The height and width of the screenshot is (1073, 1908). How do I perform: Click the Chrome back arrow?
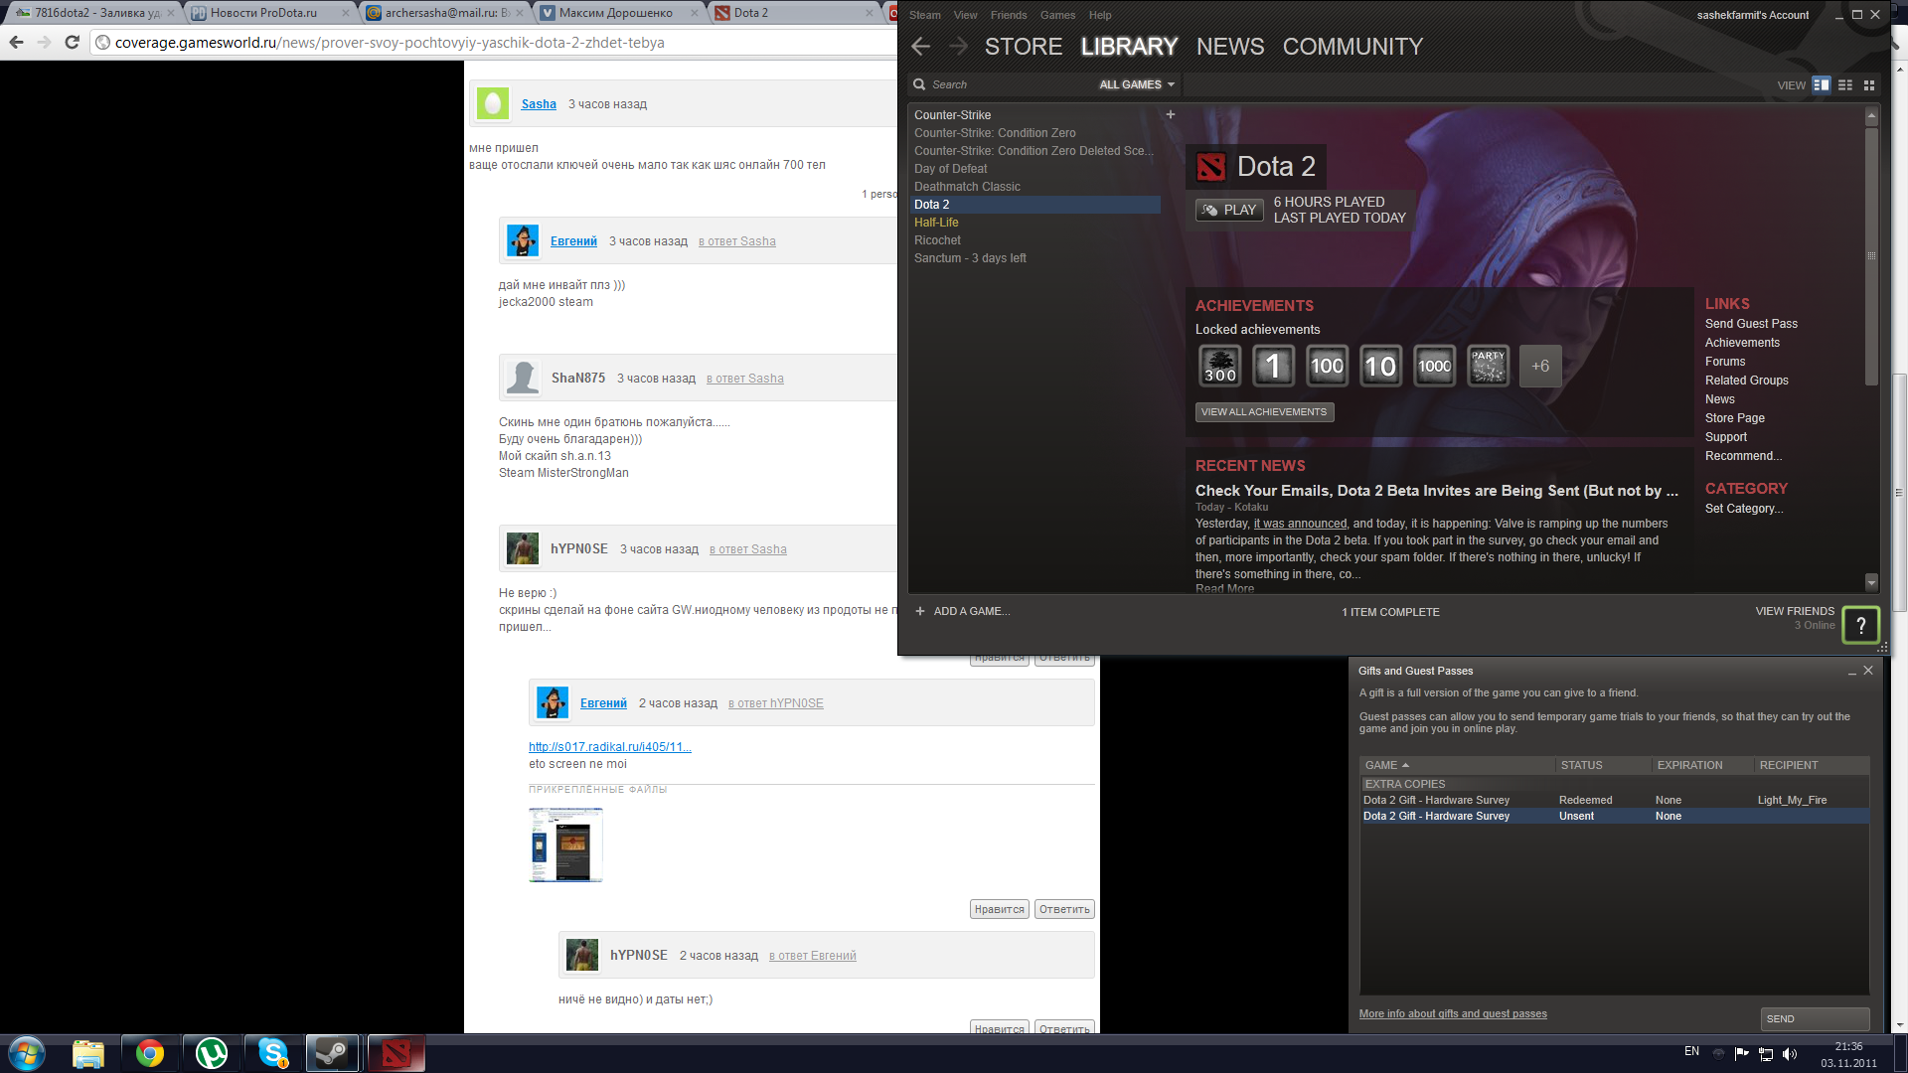[16, 43]
